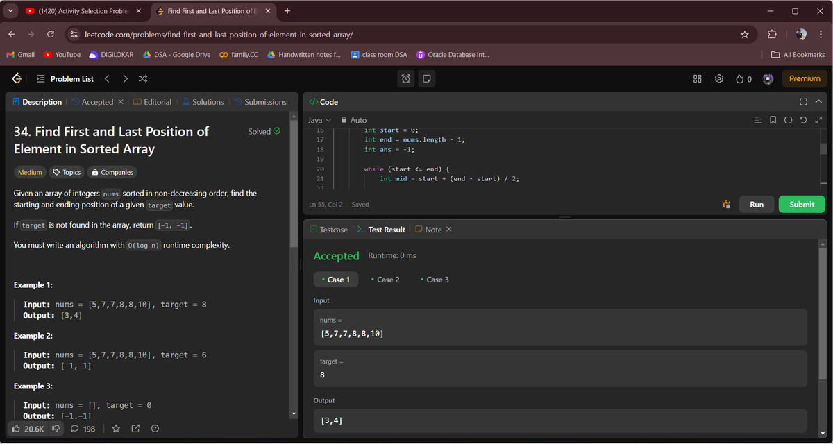Open LeetCode settings gear
Screen dimensions: 833x444
click(x=719, y=78)
